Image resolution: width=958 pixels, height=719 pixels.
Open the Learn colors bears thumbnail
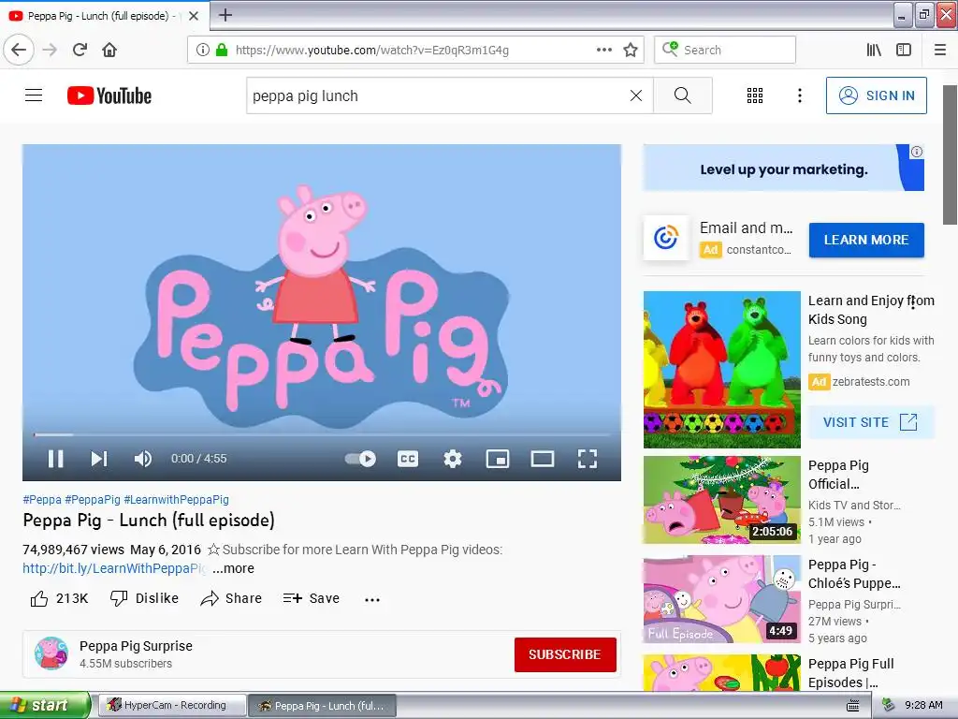point(721,369)
